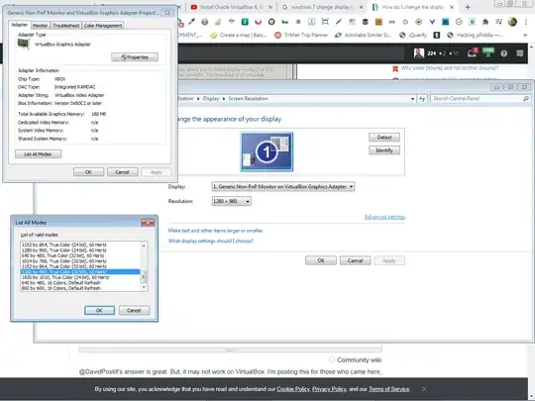Switch to windows 7 change display tab
The width and height of the screenshot is (535, 401).
(x=322, y=7)
